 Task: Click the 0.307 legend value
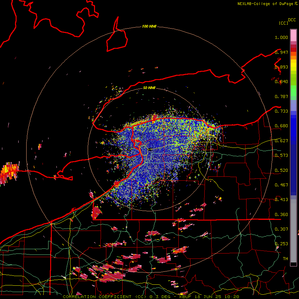[281, 229]
